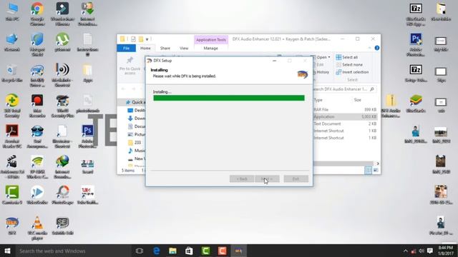Screen dimensions: 458x257
Task: Switch to View ribbon tab in Explorer
Action: 184,48
